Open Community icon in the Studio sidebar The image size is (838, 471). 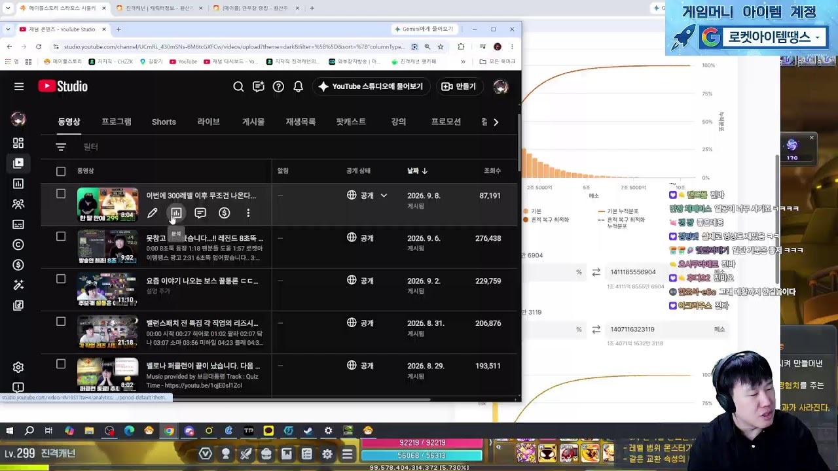(x=18, y=204)
